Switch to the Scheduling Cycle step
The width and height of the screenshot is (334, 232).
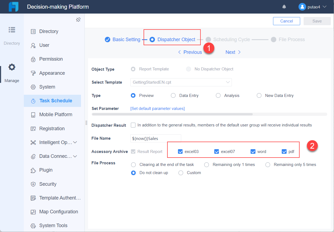coord(231,39)
